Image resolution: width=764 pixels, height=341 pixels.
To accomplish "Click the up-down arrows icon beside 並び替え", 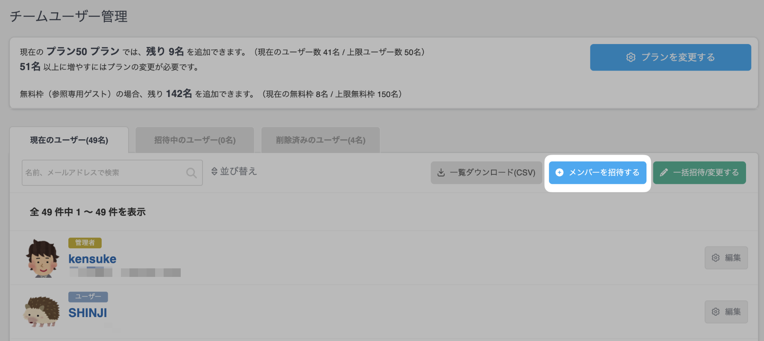I will [x=215, y=171].
